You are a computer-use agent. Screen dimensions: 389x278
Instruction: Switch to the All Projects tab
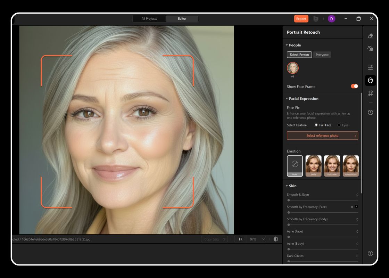(x=149, y=19)
